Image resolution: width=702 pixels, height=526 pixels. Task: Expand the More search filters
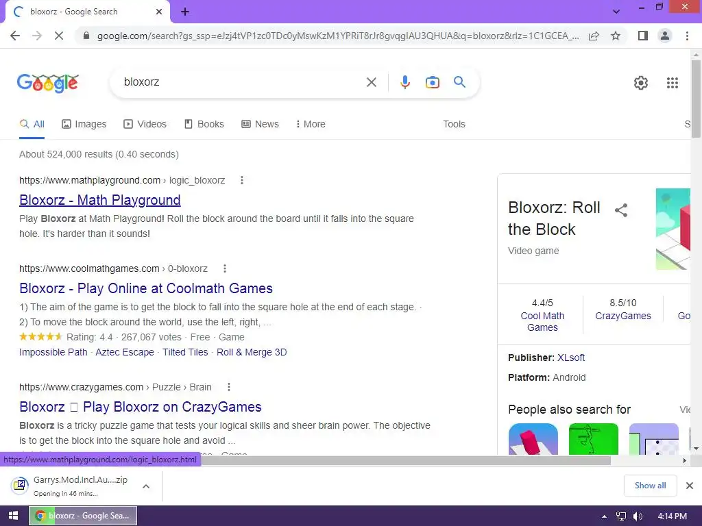click(x=311, y=124)
